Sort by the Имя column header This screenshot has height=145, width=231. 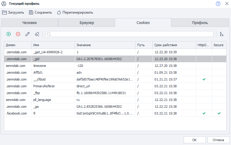[53, 45]
